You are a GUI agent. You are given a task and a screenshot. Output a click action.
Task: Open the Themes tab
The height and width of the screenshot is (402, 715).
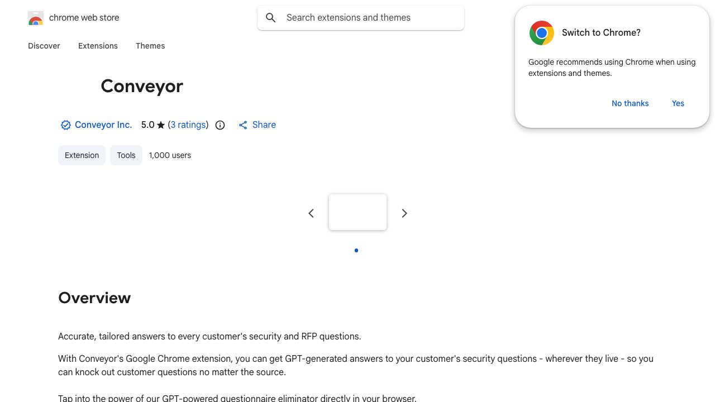(150, 46)
